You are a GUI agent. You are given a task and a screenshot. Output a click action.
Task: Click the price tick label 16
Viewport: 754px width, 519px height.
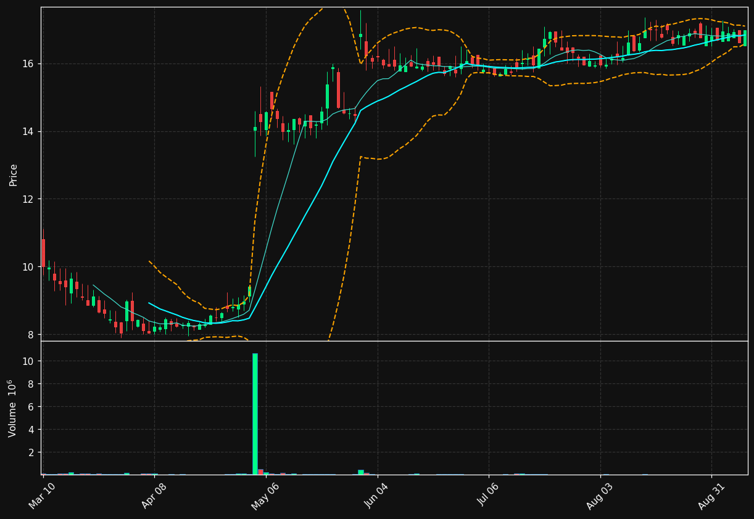pos(30,63)
